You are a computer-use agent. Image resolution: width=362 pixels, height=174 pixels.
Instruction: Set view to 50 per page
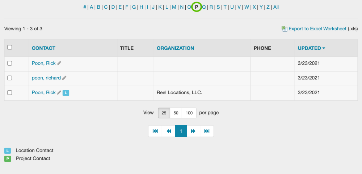pyautogui.click(x=176, y=113)
